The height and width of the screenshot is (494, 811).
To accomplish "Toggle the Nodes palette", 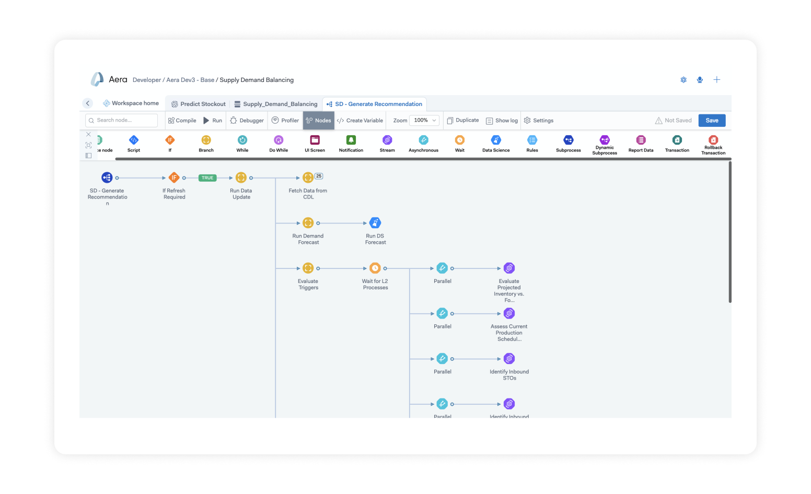I will coord(318,120).
